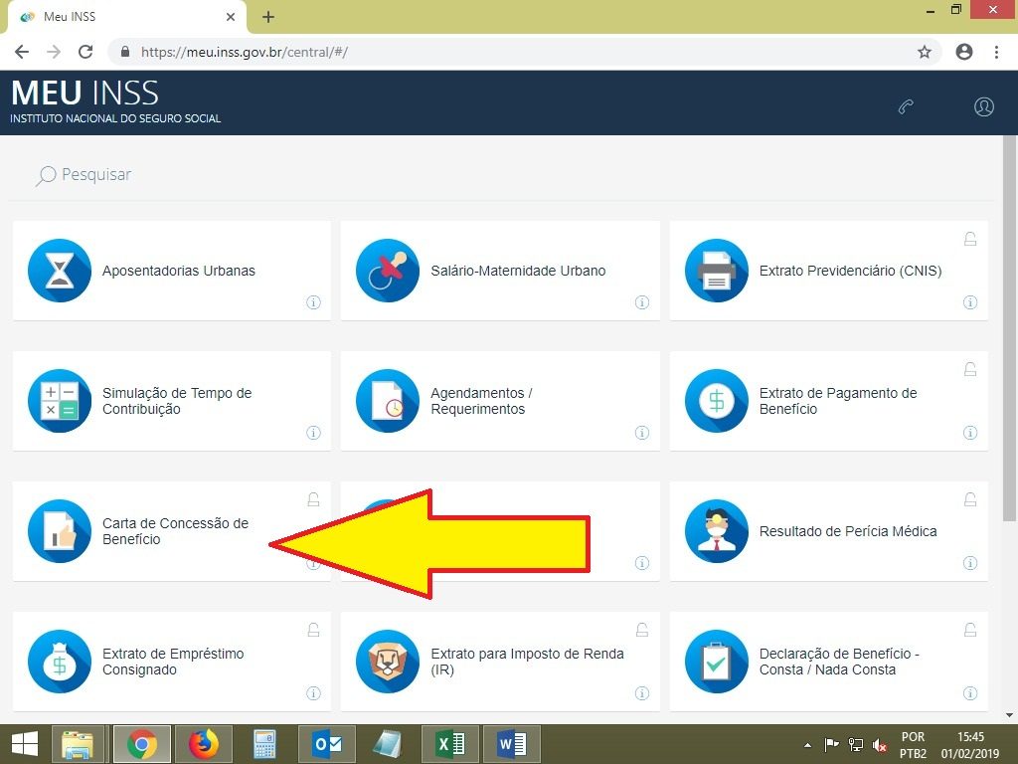The width and height of the screenshot is (1018, 764).
Task: Open Excel from taskbar
Action: click(x=450, y=744)
